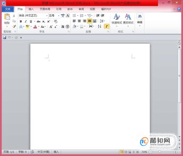183x156 pixels.
Task: Switch to the 页面布局 tab
Action: click(x=45, y=9)
